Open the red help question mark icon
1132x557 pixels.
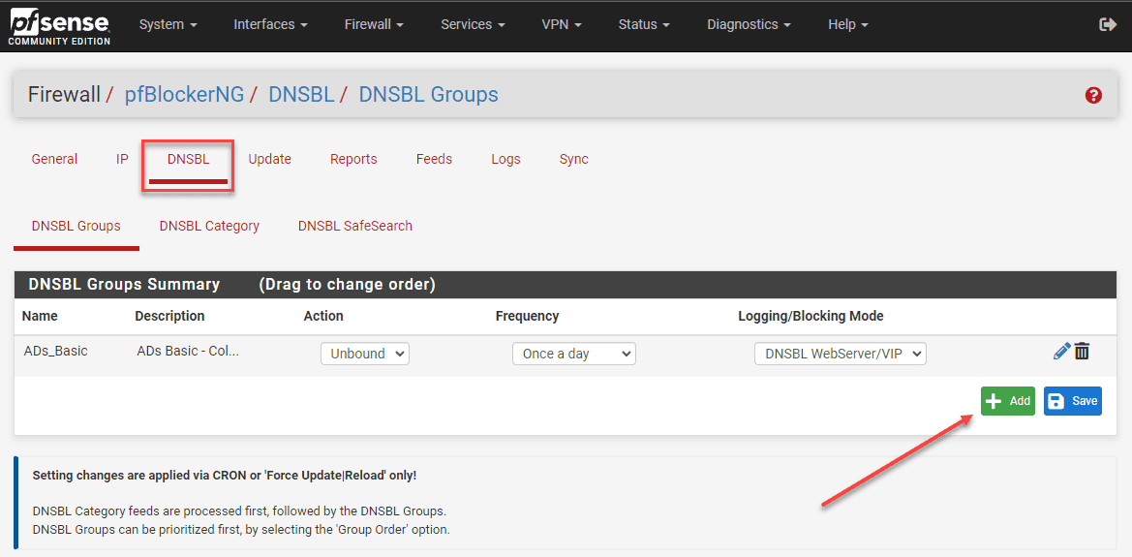[x=1093, y=95]
